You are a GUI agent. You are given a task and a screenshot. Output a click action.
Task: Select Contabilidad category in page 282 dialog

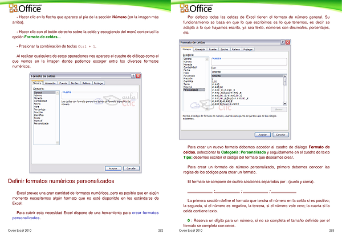(x=40, y=101)
